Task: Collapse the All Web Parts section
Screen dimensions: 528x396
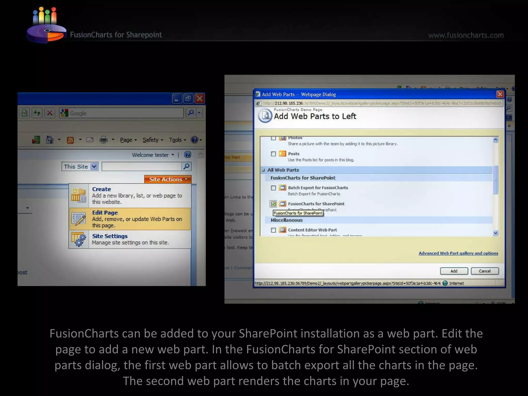Action: [x=263, y=170]
